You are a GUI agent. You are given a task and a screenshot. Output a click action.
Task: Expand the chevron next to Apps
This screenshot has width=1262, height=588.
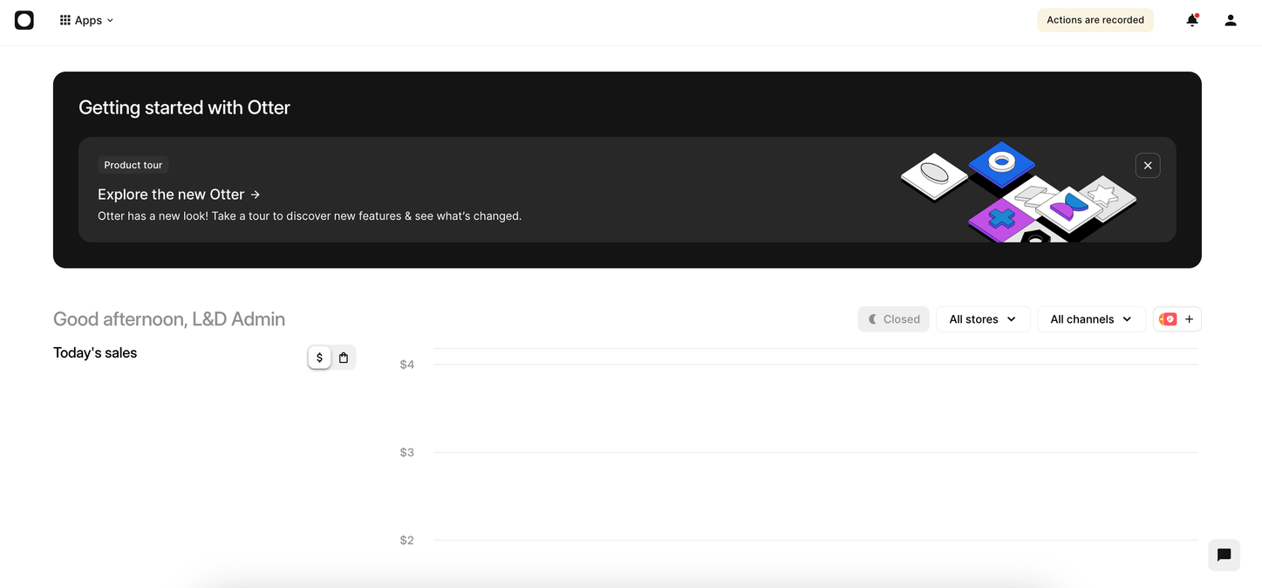pos(110,21)
